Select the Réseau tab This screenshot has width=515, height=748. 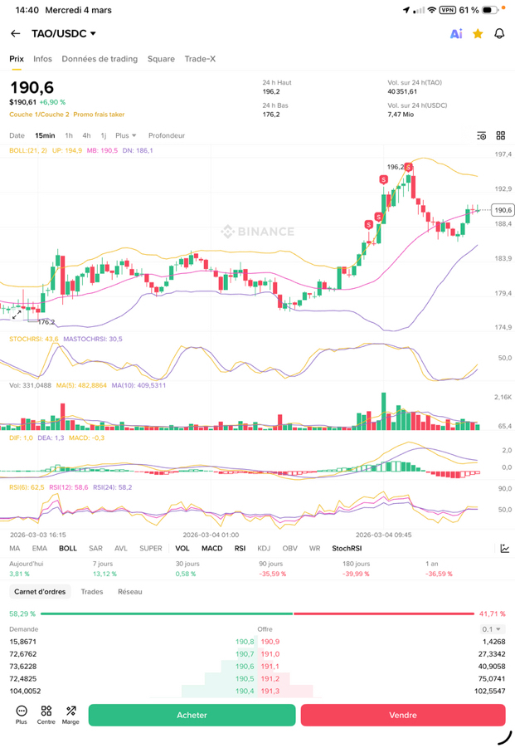[x=130, y=592]
